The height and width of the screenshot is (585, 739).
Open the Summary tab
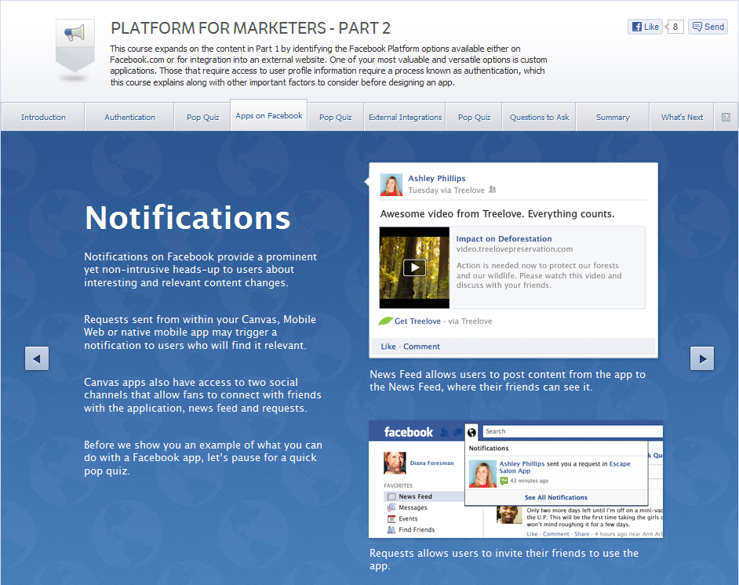(x=613, y=117)
